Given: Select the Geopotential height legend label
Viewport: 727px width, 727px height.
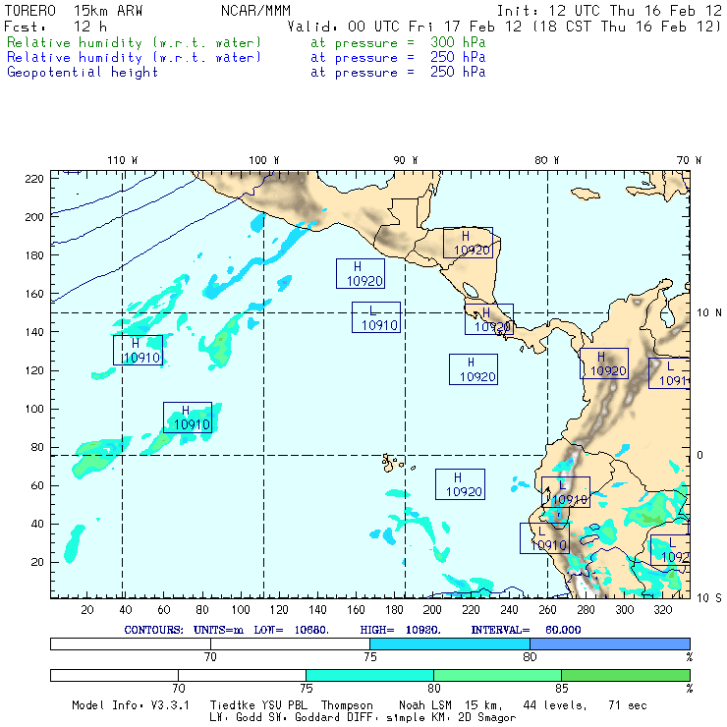Looking at the screenshot, I should point(83,72).
